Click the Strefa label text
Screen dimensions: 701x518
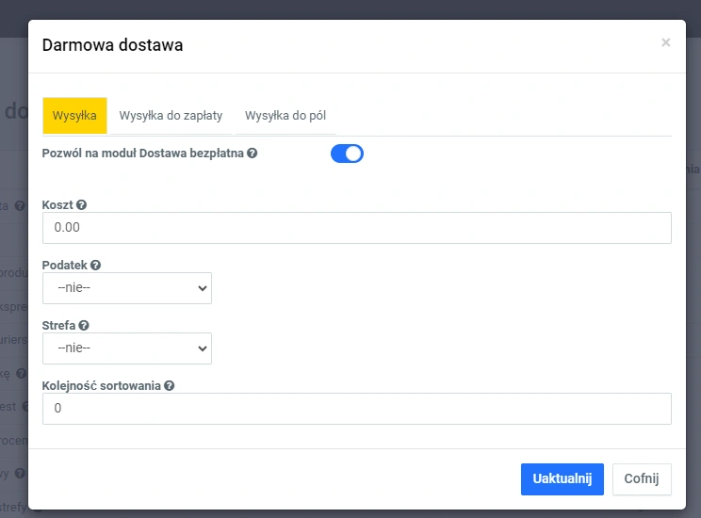tap(58, 325)
